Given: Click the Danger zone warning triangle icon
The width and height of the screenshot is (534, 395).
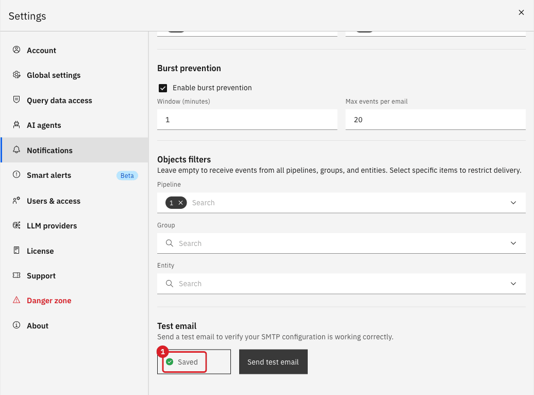Looking at the screenshot, I should tap(16, 300).
